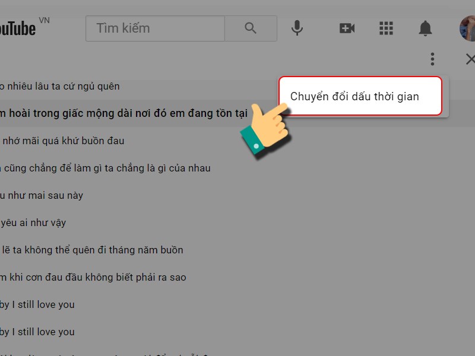This screenshot has height=356, width=475.
Task: Open the three-dot options menu
Action: [432, 59]
